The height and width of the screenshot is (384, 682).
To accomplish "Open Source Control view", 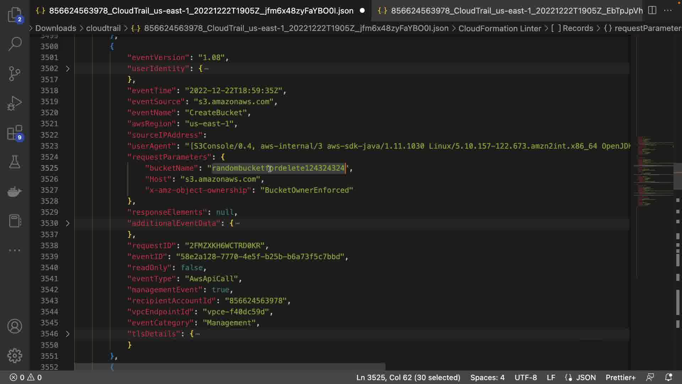I will coord(15,74).
